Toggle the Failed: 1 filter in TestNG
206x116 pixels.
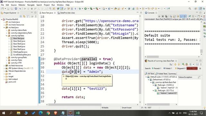coord(168,68)
